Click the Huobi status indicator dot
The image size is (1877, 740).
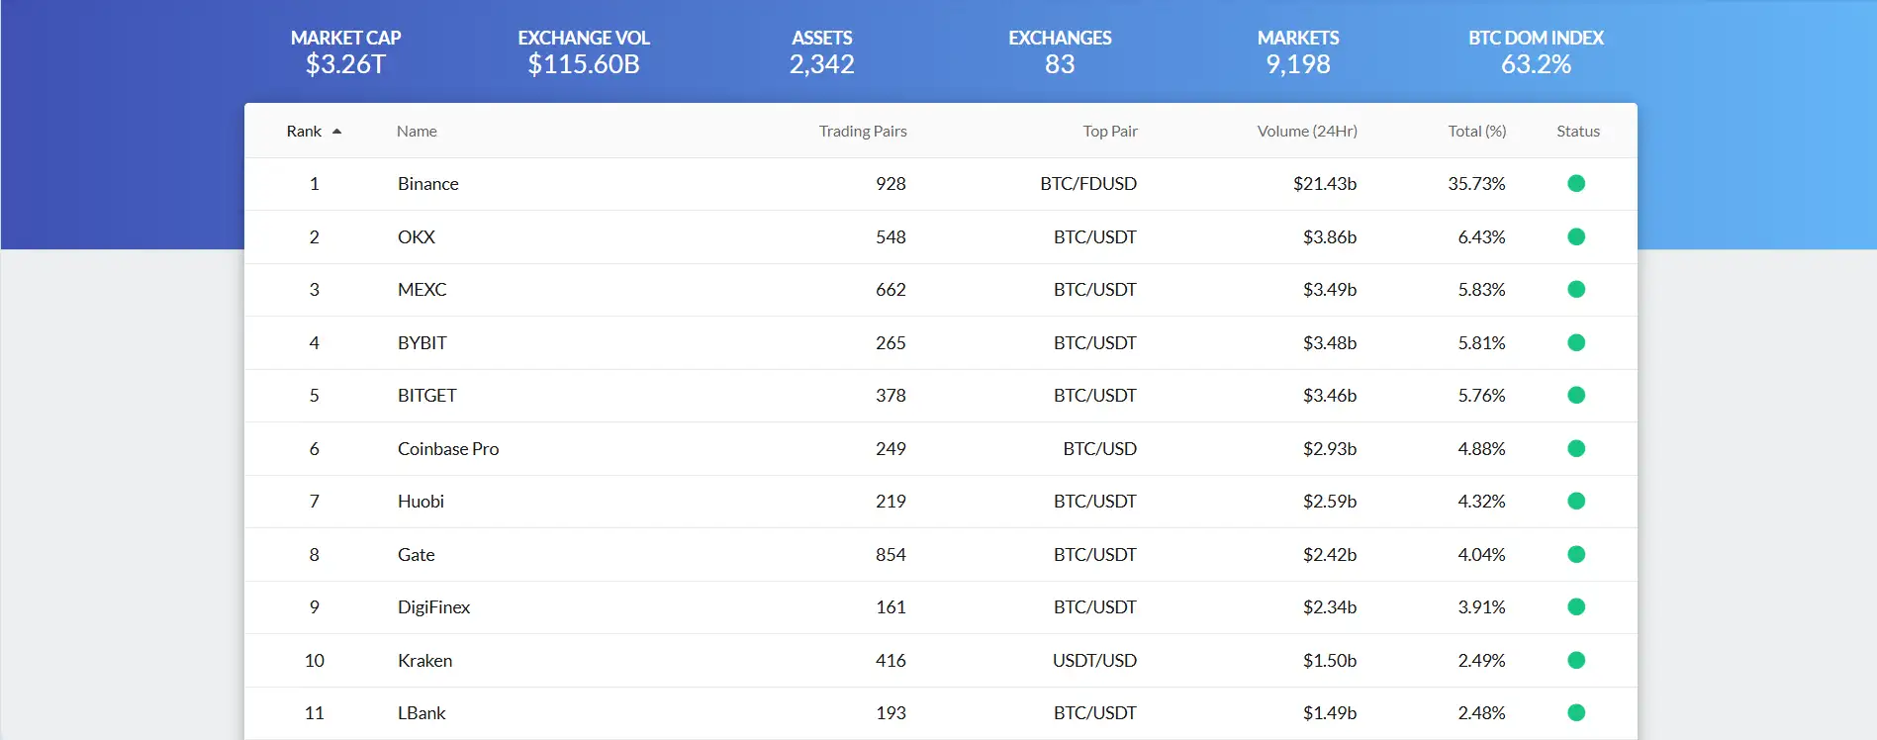pyautogui.click(x=1576, y=501)
